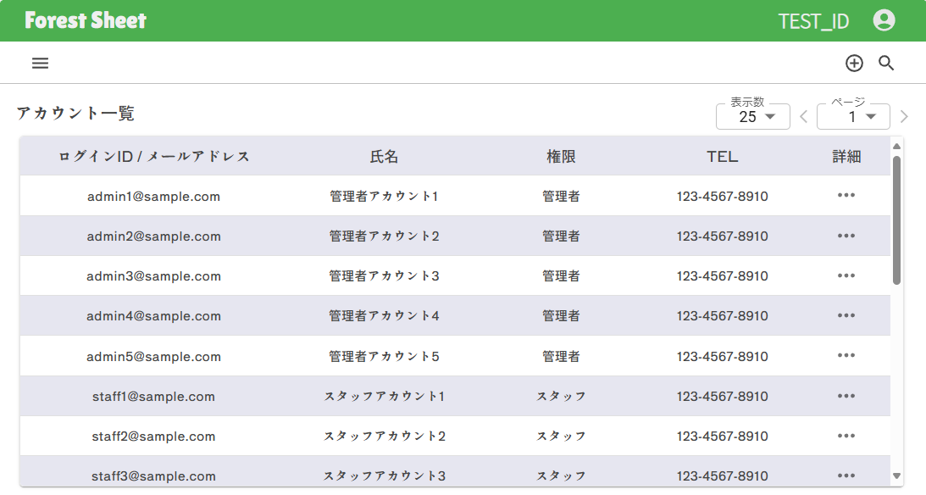Click the add account plus icon
926x495 pixels.
854,64
